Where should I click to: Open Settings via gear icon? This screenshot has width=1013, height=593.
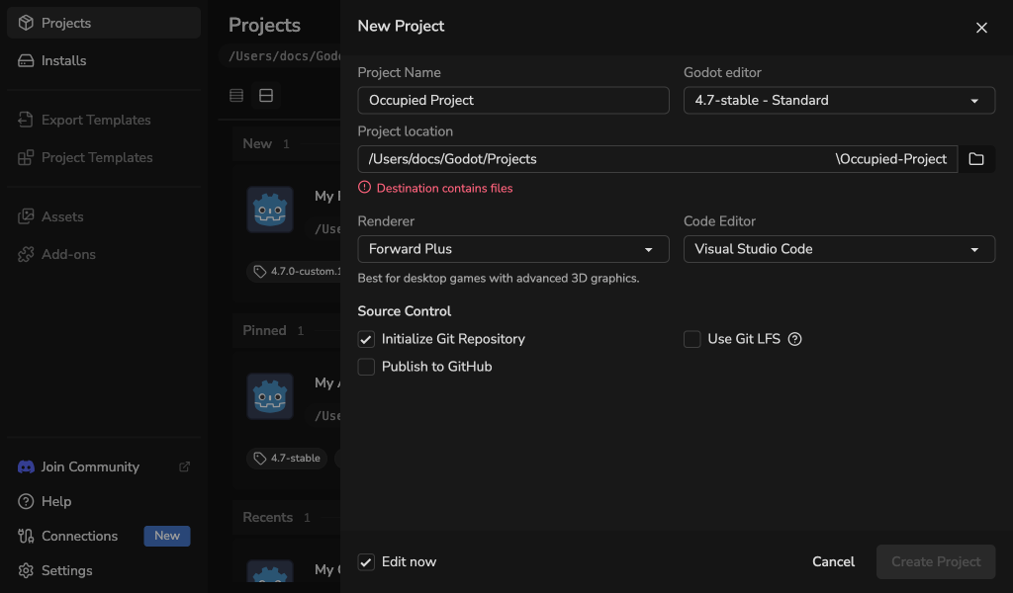(x=26, y=570)
